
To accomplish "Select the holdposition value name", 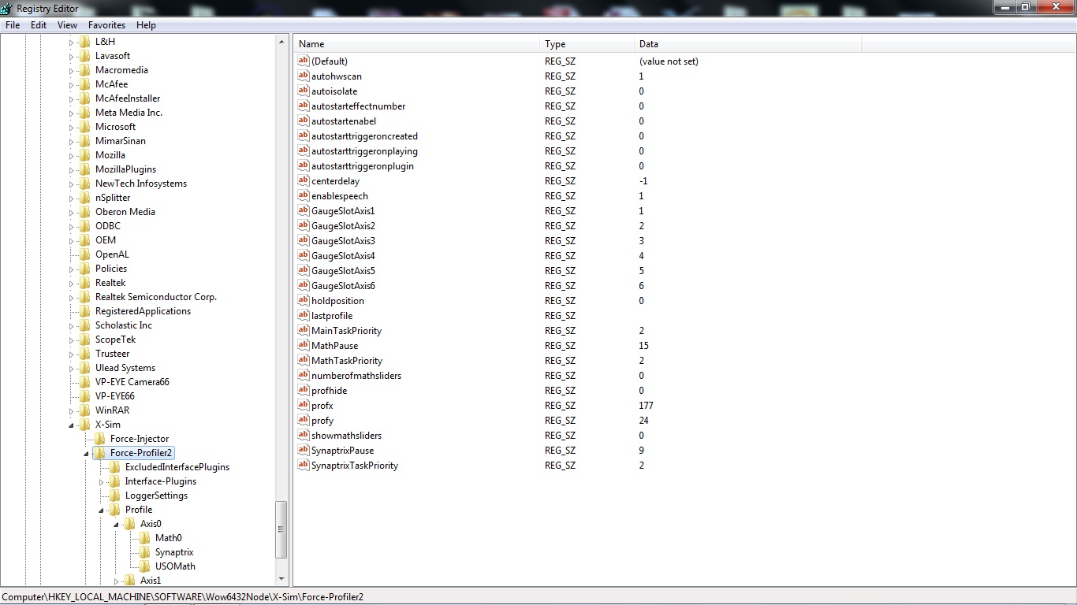I will pyautogui.click(x=337, y=301).
